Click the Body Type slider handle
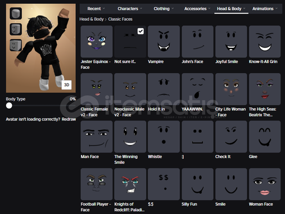 (9, 106)
